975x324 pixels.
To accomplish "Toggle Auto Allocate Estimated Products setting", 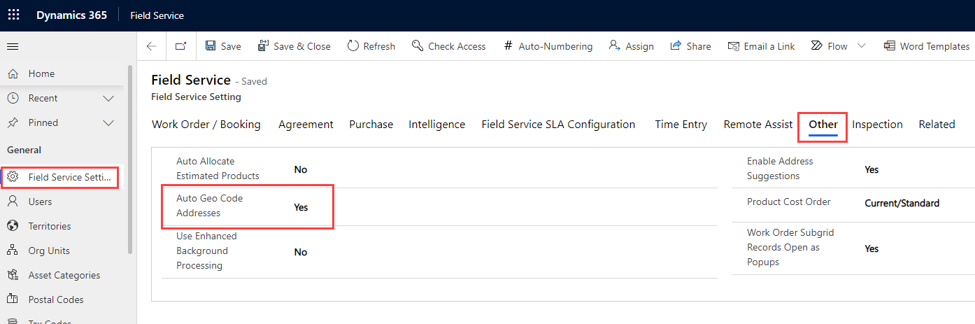I will point(301,169).
